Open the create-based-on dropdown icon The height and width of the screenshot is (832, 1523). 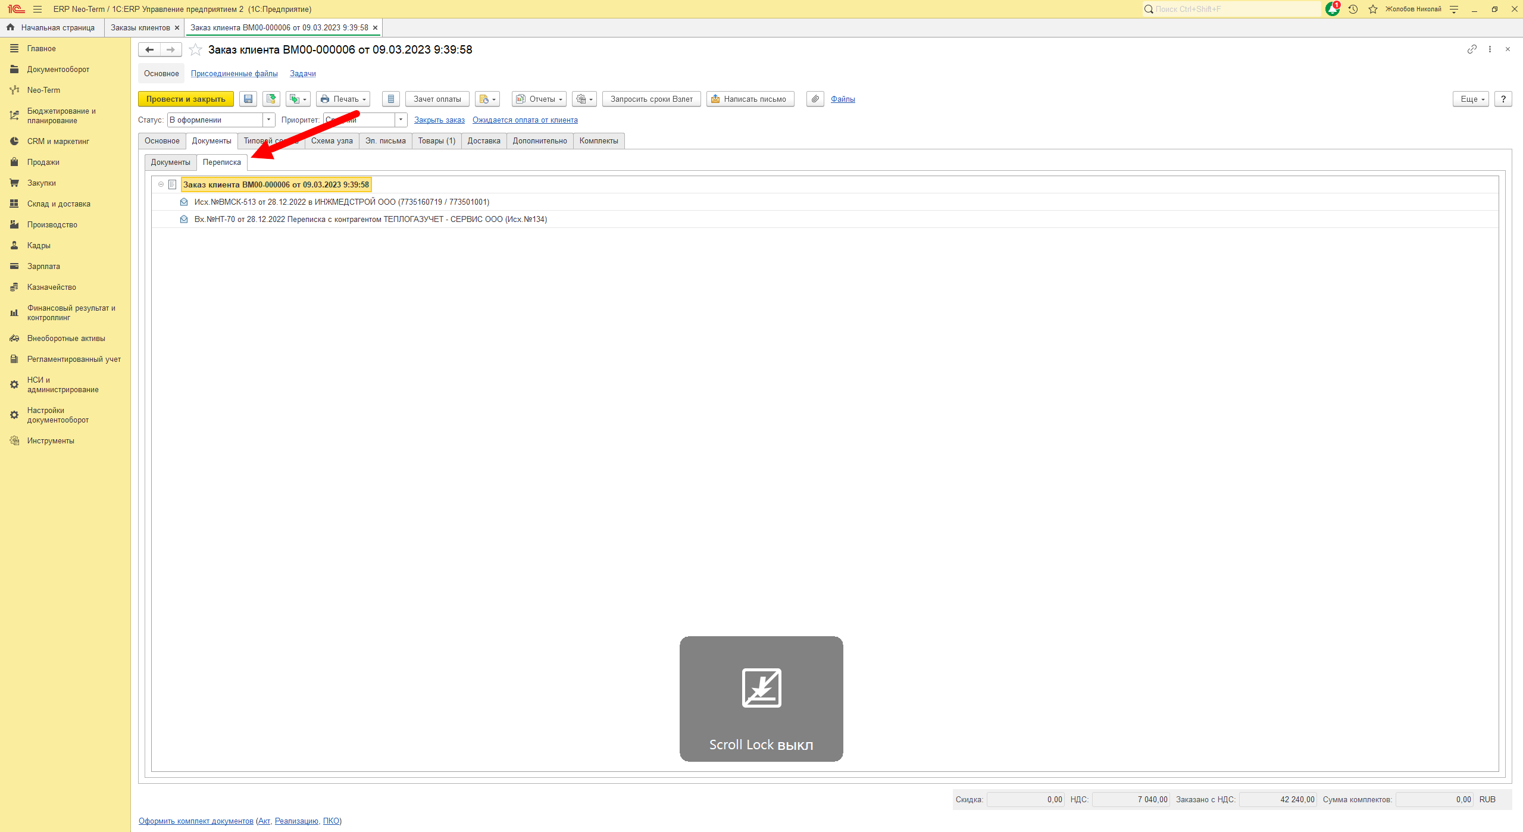(x=298, y=99)
